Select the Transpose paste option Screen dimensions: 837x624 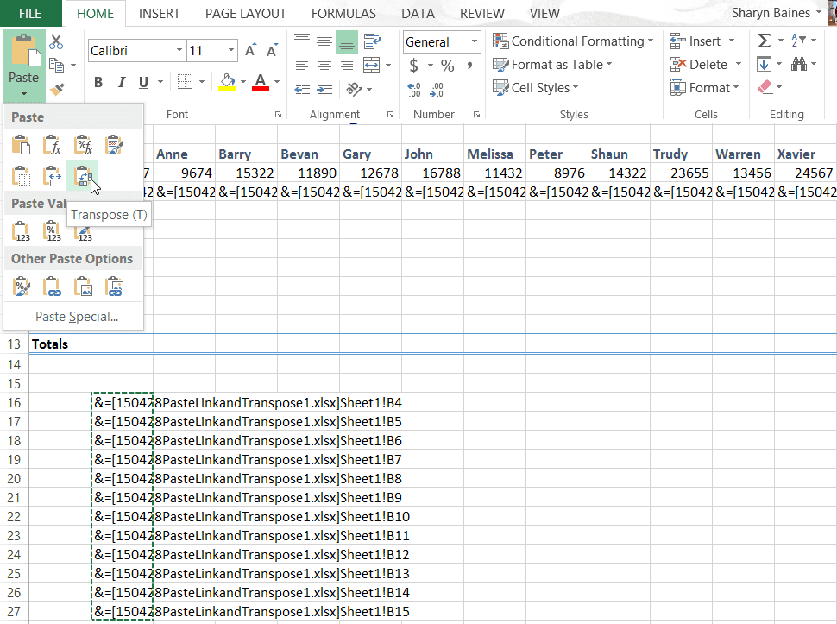84,175
